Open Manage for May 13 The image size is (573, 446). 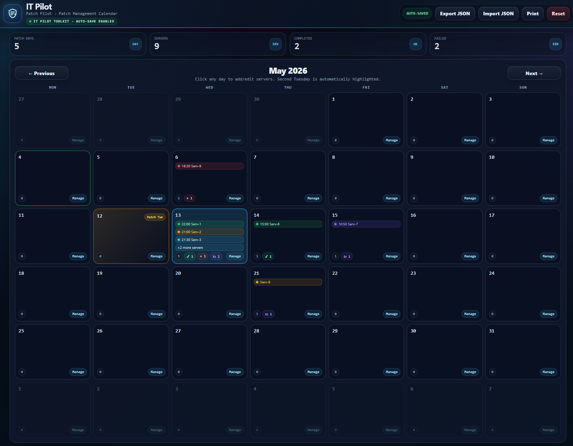[x=235, y=256]
